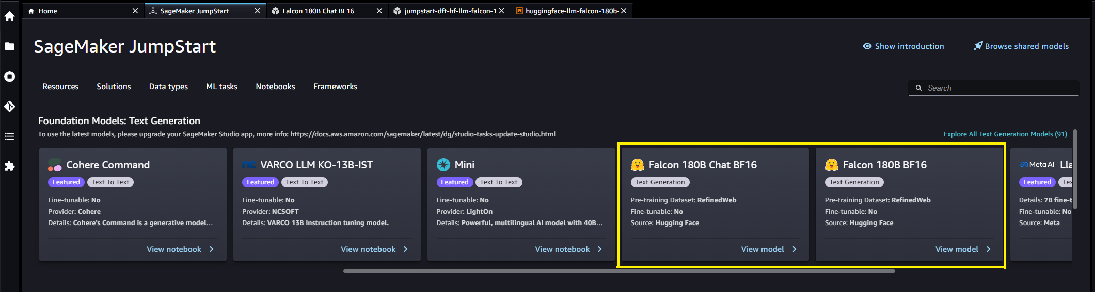Image resolution: width=1095 pixels, height=292 pixels.
Task: Open the Data types menu
Action: (x=168, y=87)
